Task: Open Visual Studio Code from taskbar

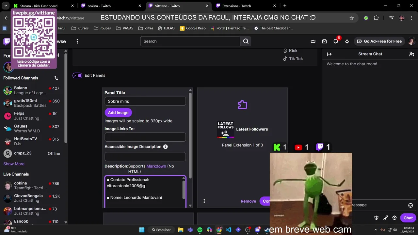Action: [229, 230]
